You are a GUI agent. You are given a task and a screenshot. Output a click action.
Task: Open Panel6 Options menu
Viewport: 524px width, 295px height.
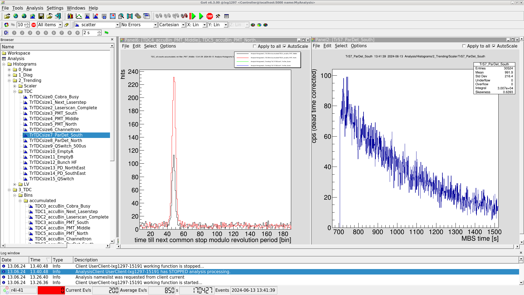click(x=168, y=46)
